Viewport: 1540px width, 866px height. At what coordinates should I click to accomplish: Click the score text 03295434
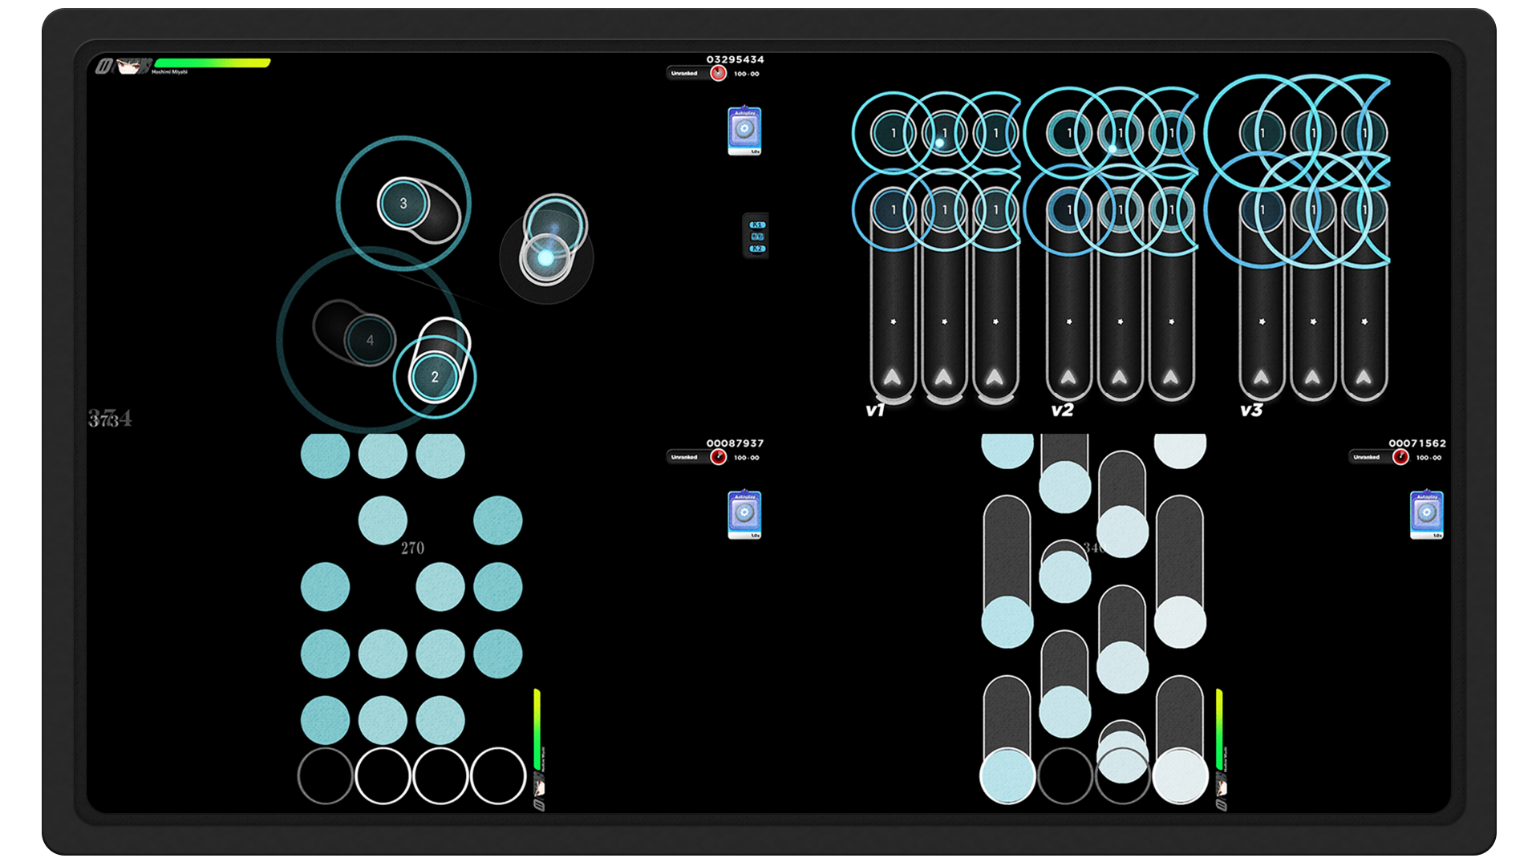[x=736, y=59]
